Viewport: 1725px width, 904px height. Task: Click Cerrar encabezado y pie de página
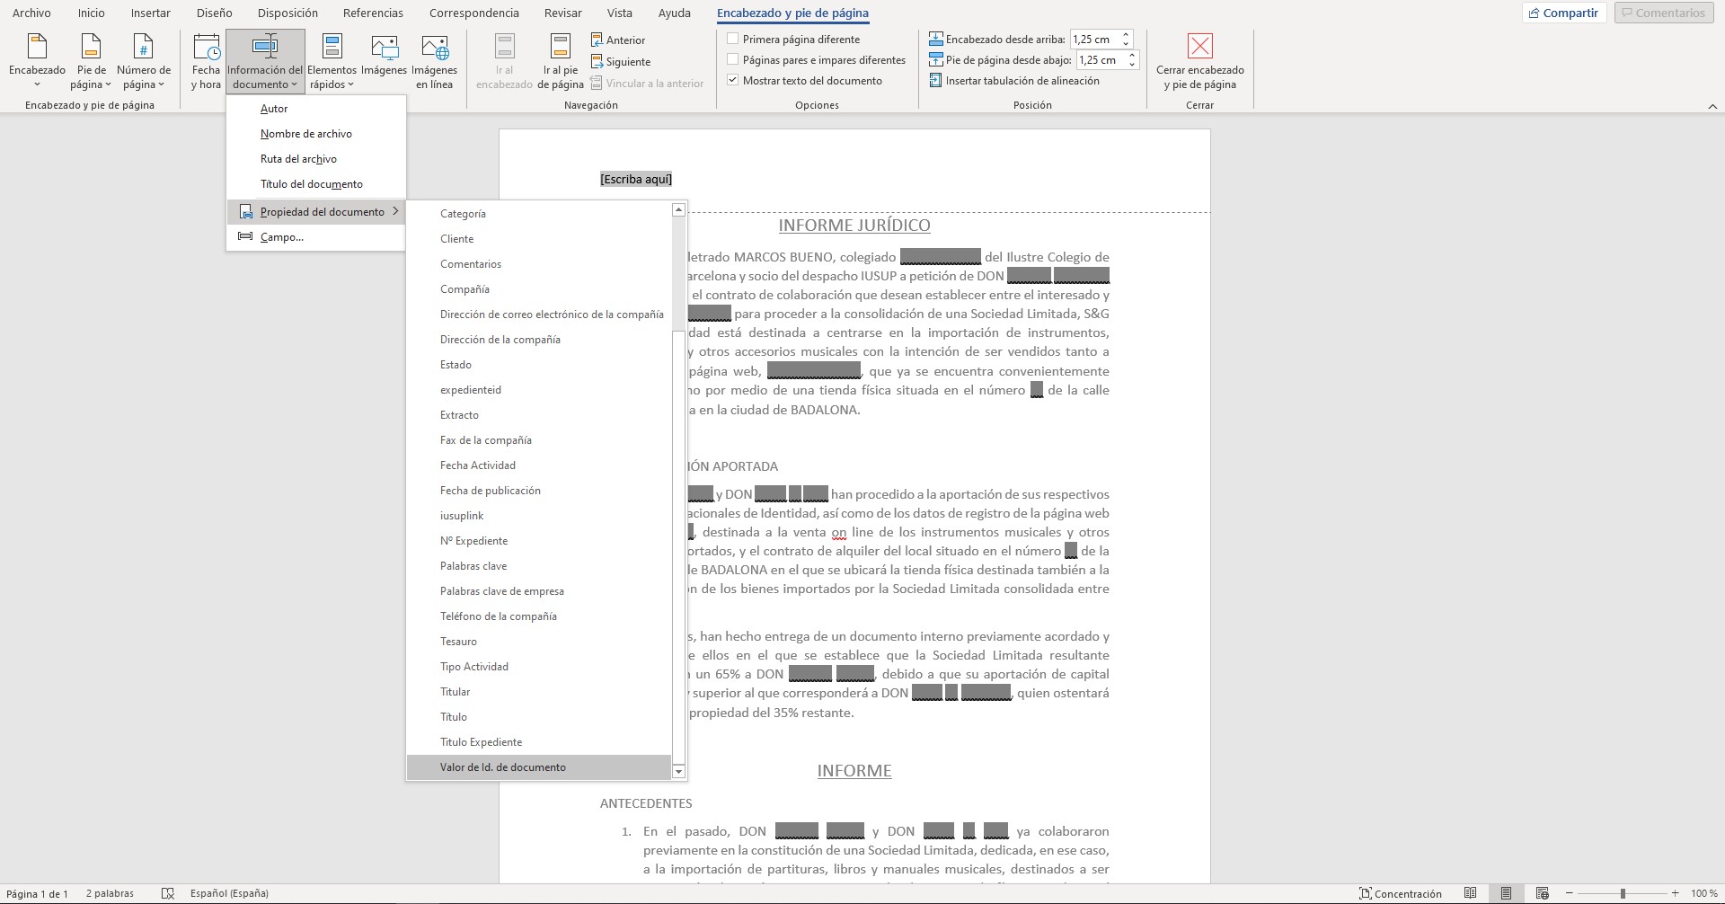1199,61
